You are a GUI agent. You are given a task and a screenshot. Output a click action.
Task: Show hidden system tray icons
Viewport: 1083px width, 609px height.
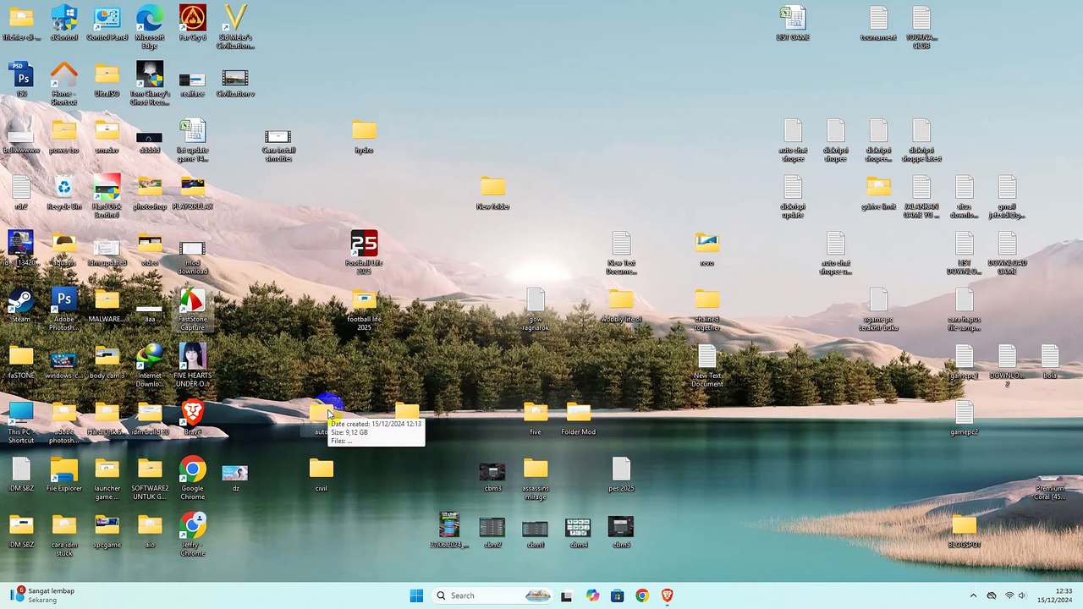coord(973,595)
